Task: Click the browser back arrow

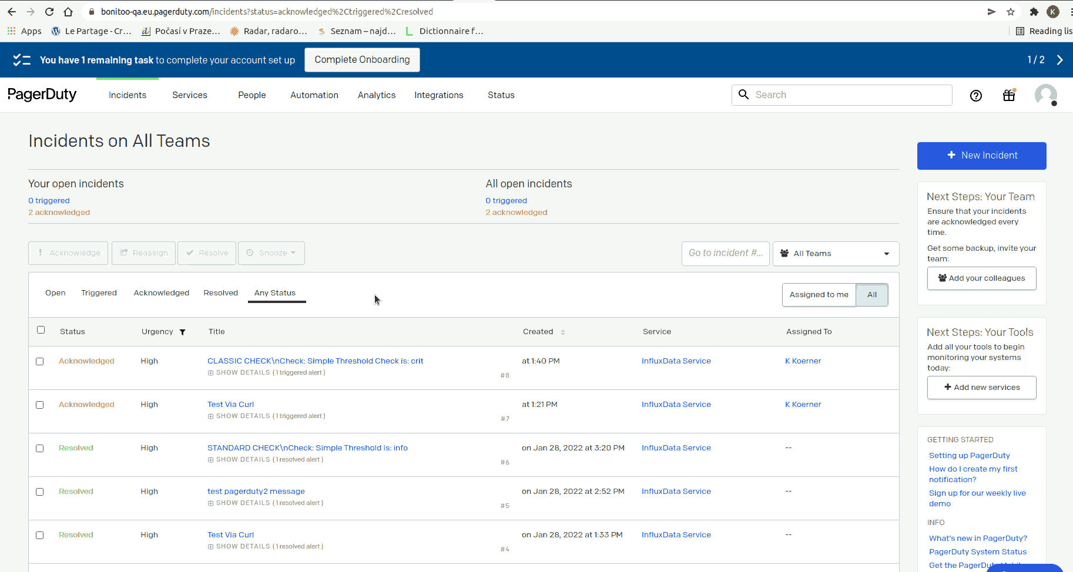Action: tap(12, 12)
